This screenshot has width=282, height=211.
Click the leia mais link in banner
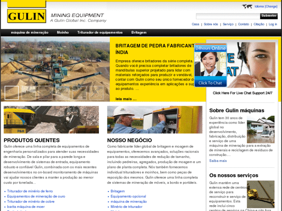[x=126, y=99]
